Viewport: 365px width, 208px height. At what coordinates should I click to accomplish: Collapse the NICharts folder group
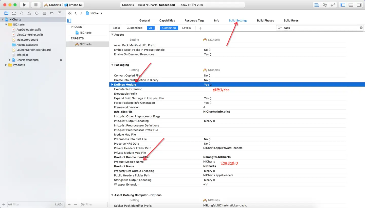click(x=6, y=24)
